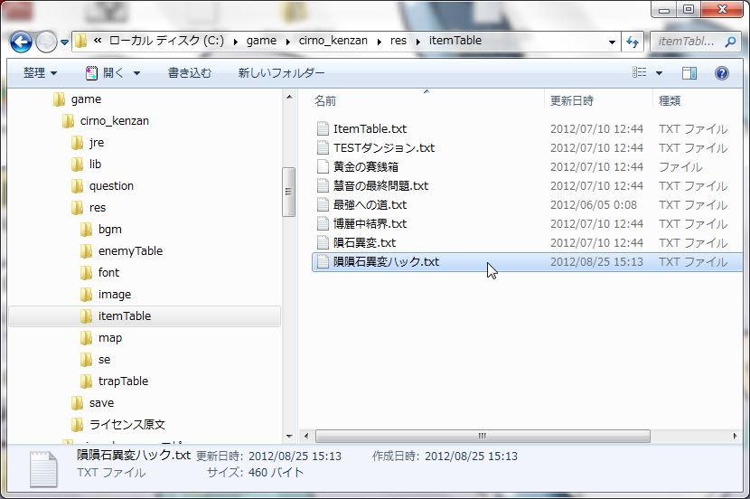Go back with the blue back arrow
Screen dimensions: 750x499
21,42
